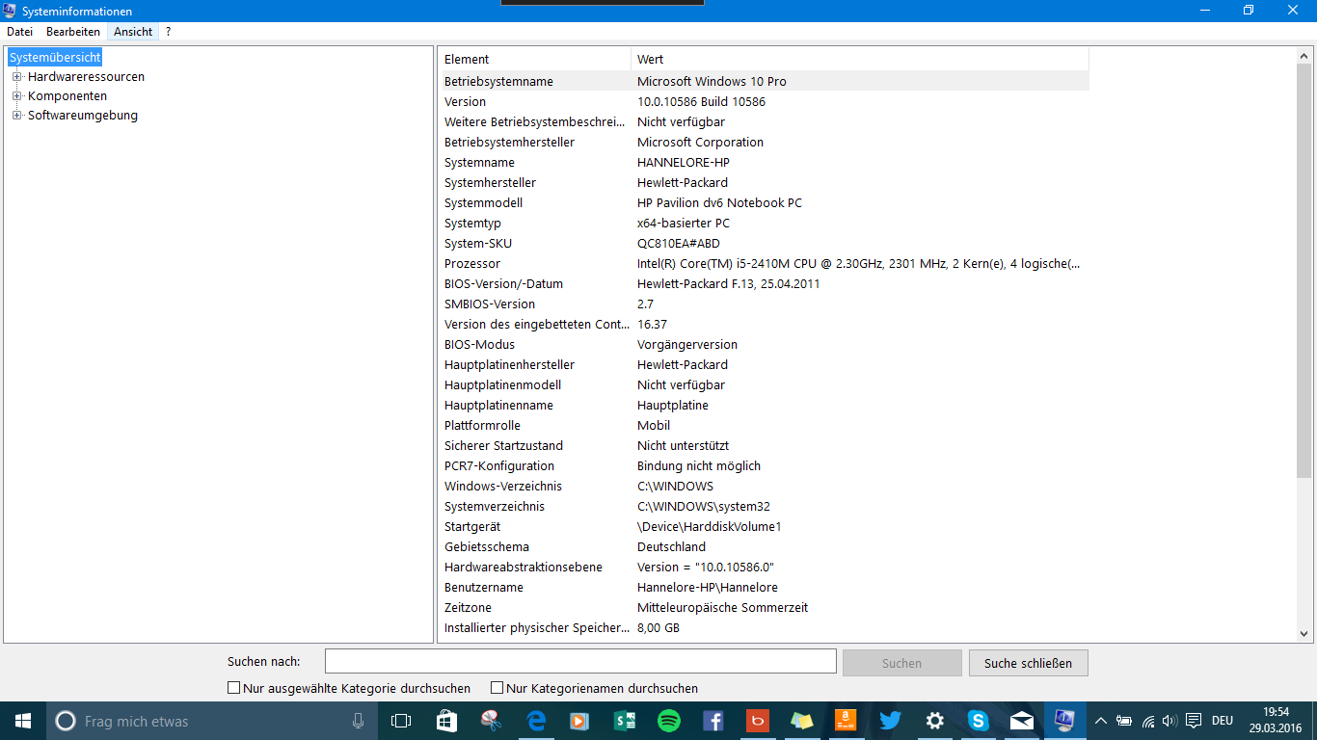Screen dimensions: 1317x740
Task: Launch Skype from the taskbar
Action: [x=979, y=721]
